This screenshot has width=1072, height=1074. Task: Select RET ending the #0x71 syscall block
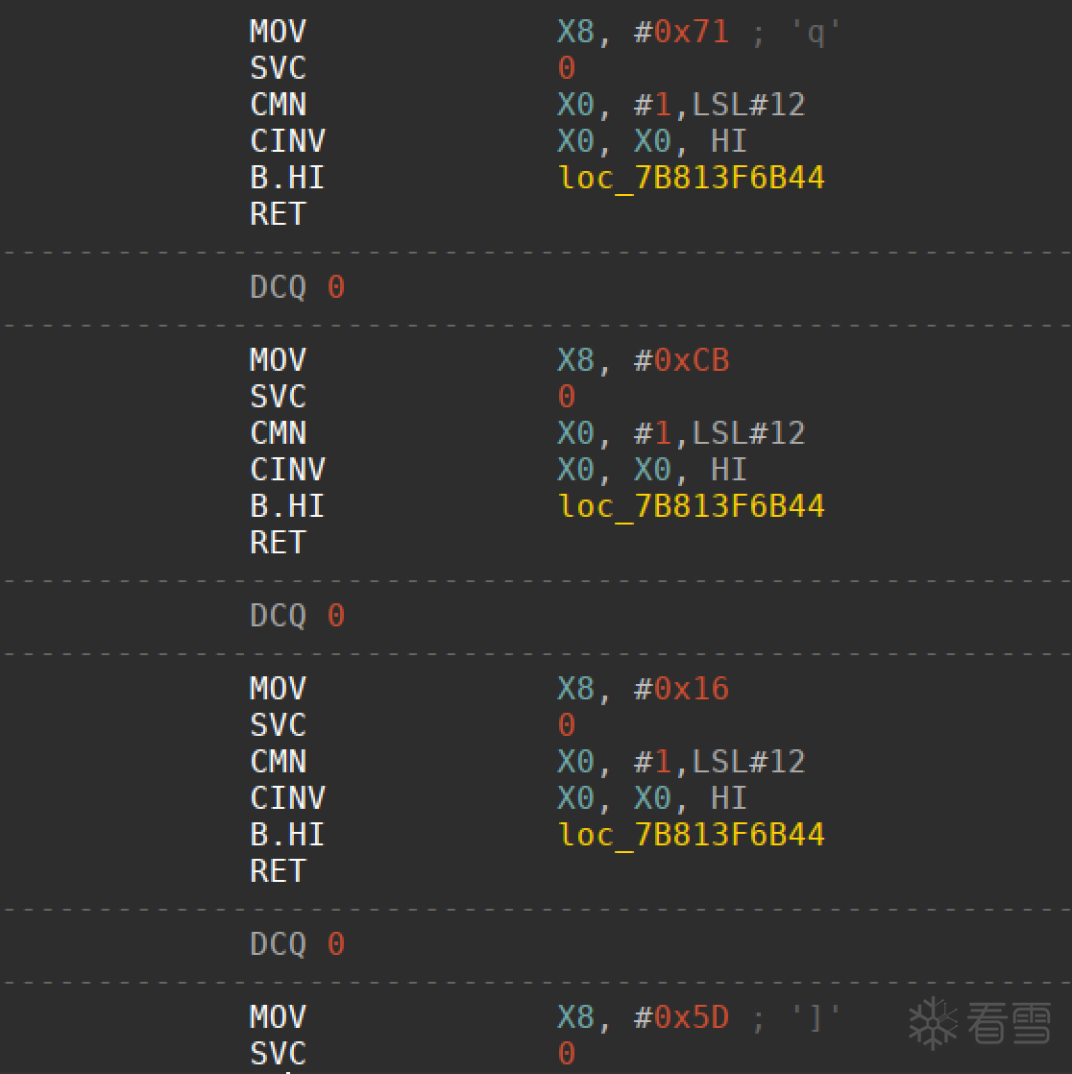(x=279, y=214)
